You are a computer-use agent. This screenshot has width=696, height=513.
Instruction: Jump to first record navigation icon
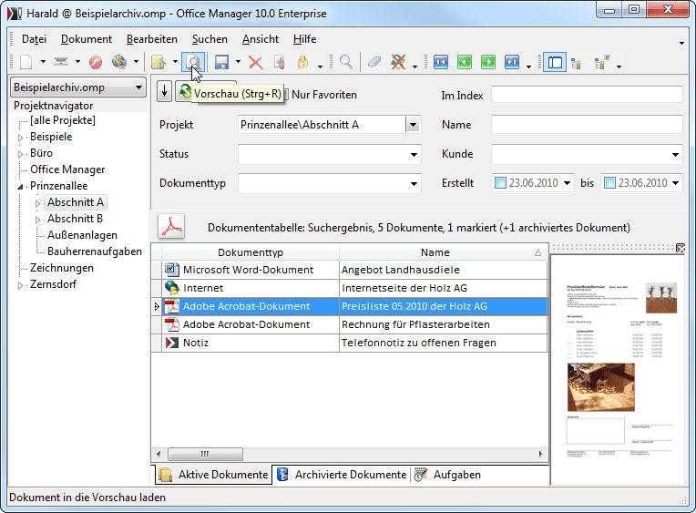pyautogui.click(x=441, y=62)
